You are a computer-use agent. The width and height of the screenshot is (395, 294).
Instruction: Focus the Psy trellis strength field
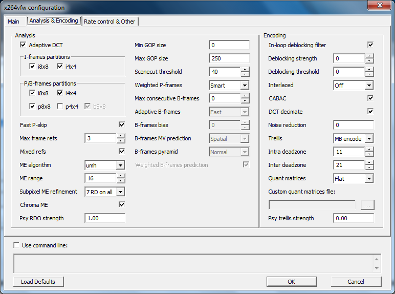tap(354, 218)
